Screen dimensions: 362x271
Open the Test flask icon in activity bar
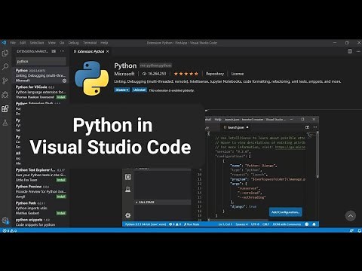[x=5, y=123]
